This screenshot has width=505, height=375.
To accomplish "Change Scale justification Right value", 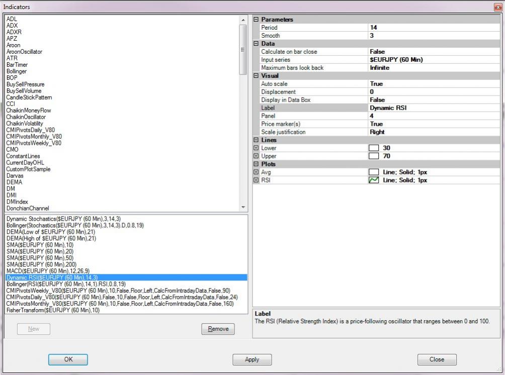I will click(x=434, y=132).
